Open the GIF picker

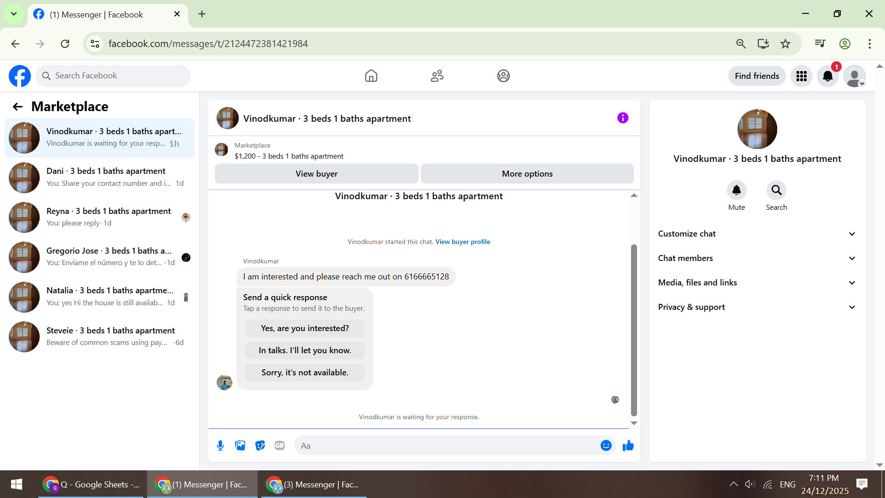(x=280, y=445)
